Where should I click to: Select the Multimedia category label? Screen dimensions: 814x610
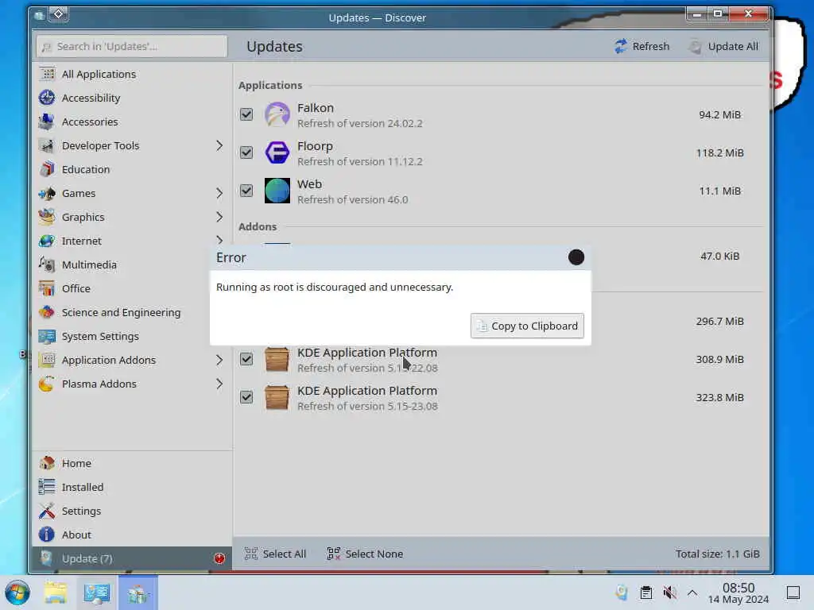point(89,265)
